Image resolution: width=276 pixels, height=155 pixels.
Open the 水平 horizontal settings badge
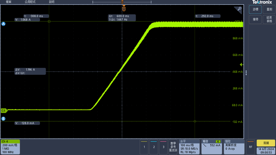[189, 147]
